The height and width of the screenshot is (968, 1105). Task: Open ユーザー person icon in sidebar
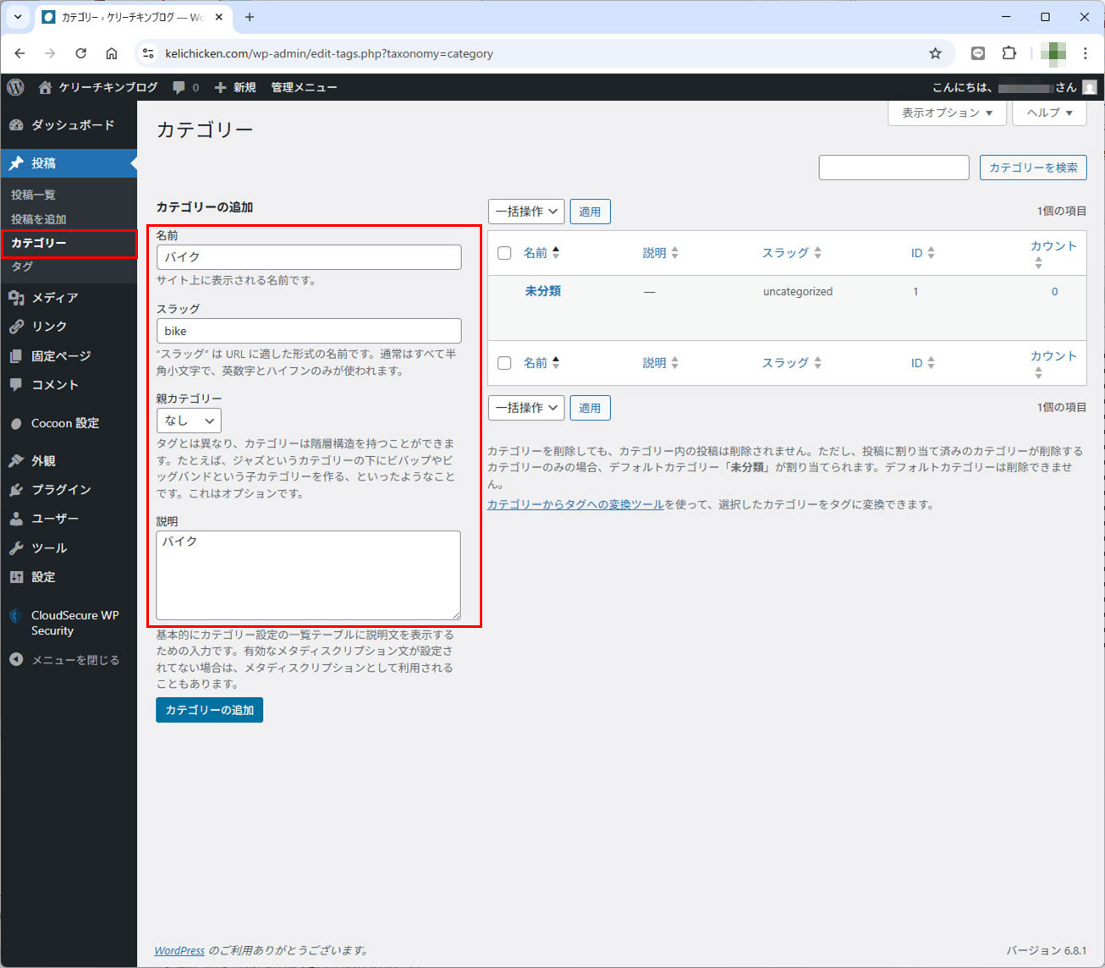click(16, 519)
